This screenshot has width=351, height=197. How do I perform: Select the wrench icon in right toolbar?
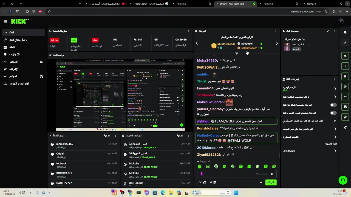pos(345,117)
